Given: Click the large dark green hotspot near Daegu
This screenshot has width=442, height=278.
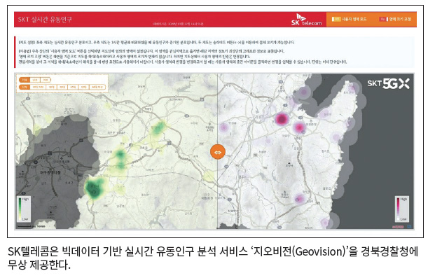Looking at the screenshot, I should 94,188.
